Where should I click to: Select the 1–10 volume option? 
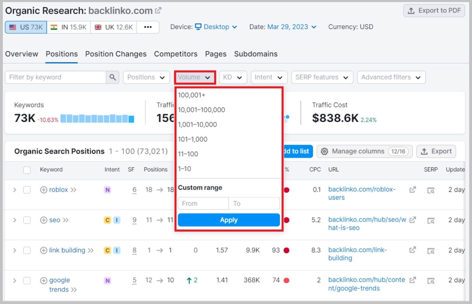pos(229,169)
